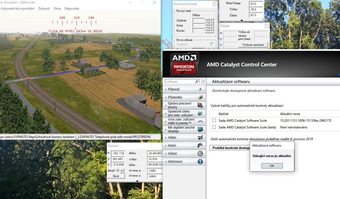Click the Výchozí natočení button
Screen dimensions: 340x199
click(x=253, y=45)
